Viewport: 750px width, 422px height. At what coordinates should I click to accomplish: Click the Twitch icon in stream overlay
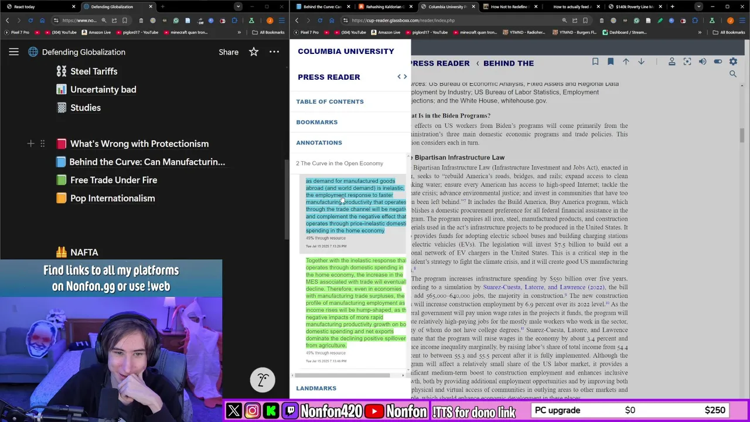[290, 411]
